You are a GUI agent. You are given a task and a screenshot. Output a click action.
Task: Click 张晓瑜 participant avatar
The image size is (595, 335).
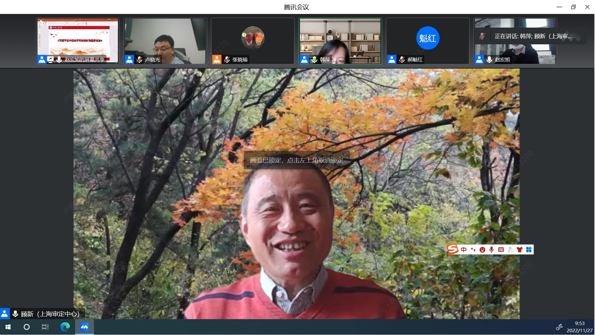click(253, 38)
